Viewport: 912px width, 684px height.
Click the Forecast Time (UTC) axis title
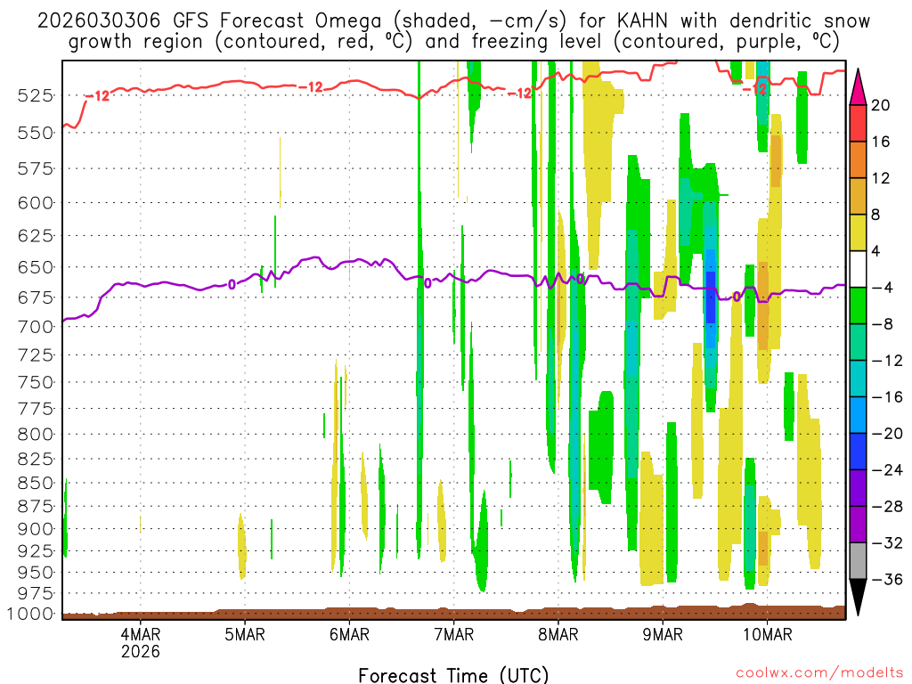point(453,675)
